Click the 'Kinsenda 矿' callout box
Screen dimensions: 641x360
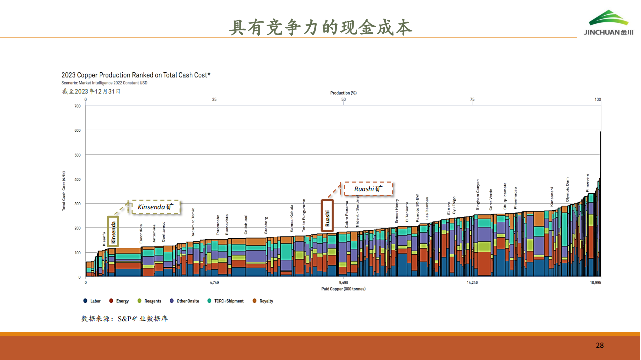(x=156, y=207)
